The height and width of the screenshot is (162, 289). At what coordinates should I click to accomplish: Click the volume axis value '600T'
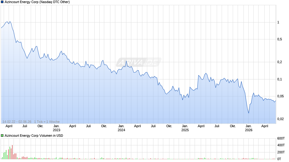point(281,138)
